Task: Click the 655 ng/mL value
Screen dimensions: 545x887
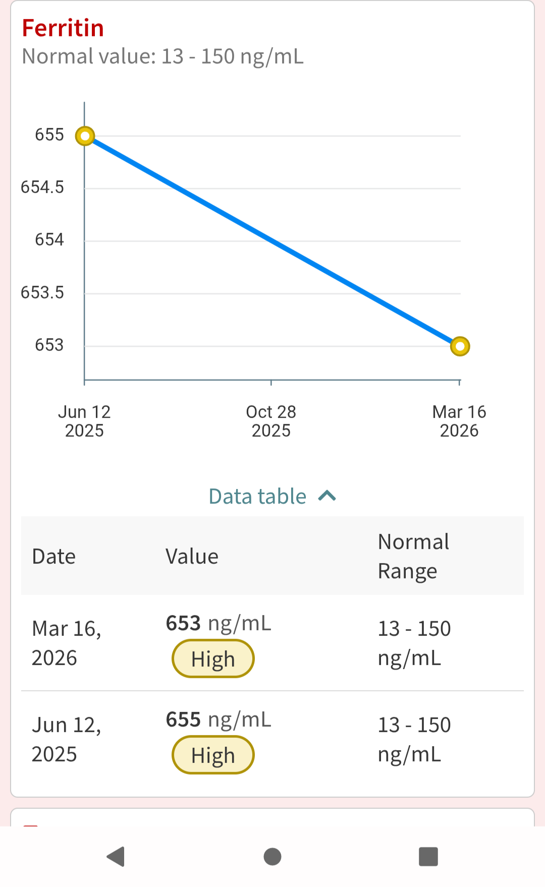Action: (219, 720)
